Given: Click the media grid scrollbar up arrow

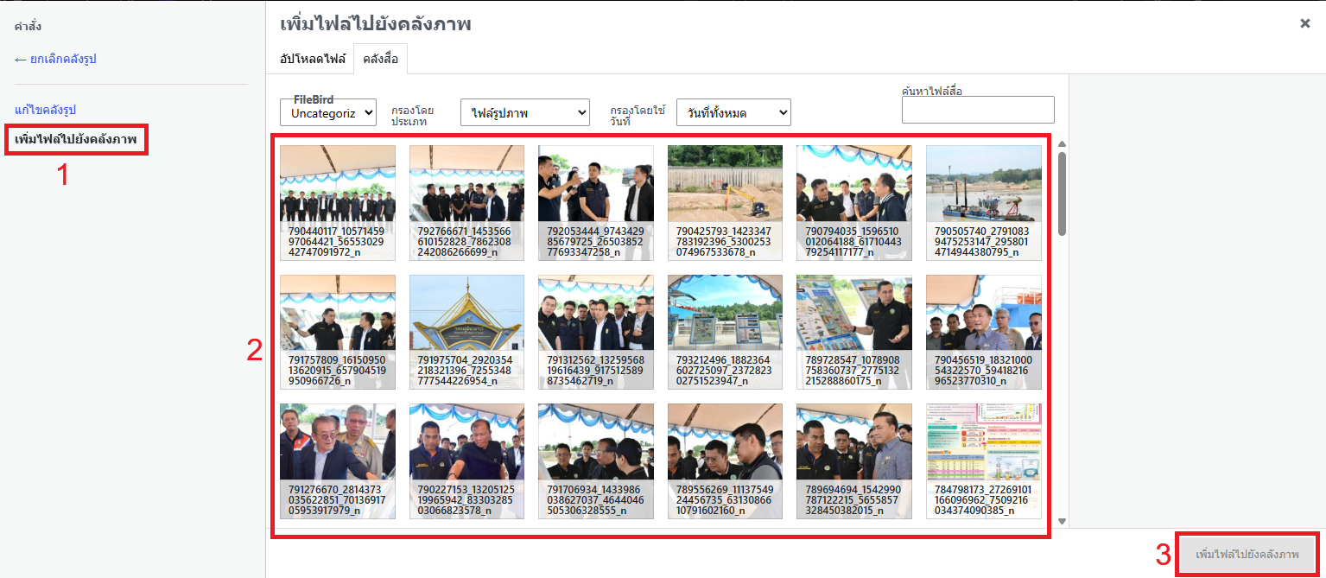Looking at the screenshot, I should pos(1062,144).
